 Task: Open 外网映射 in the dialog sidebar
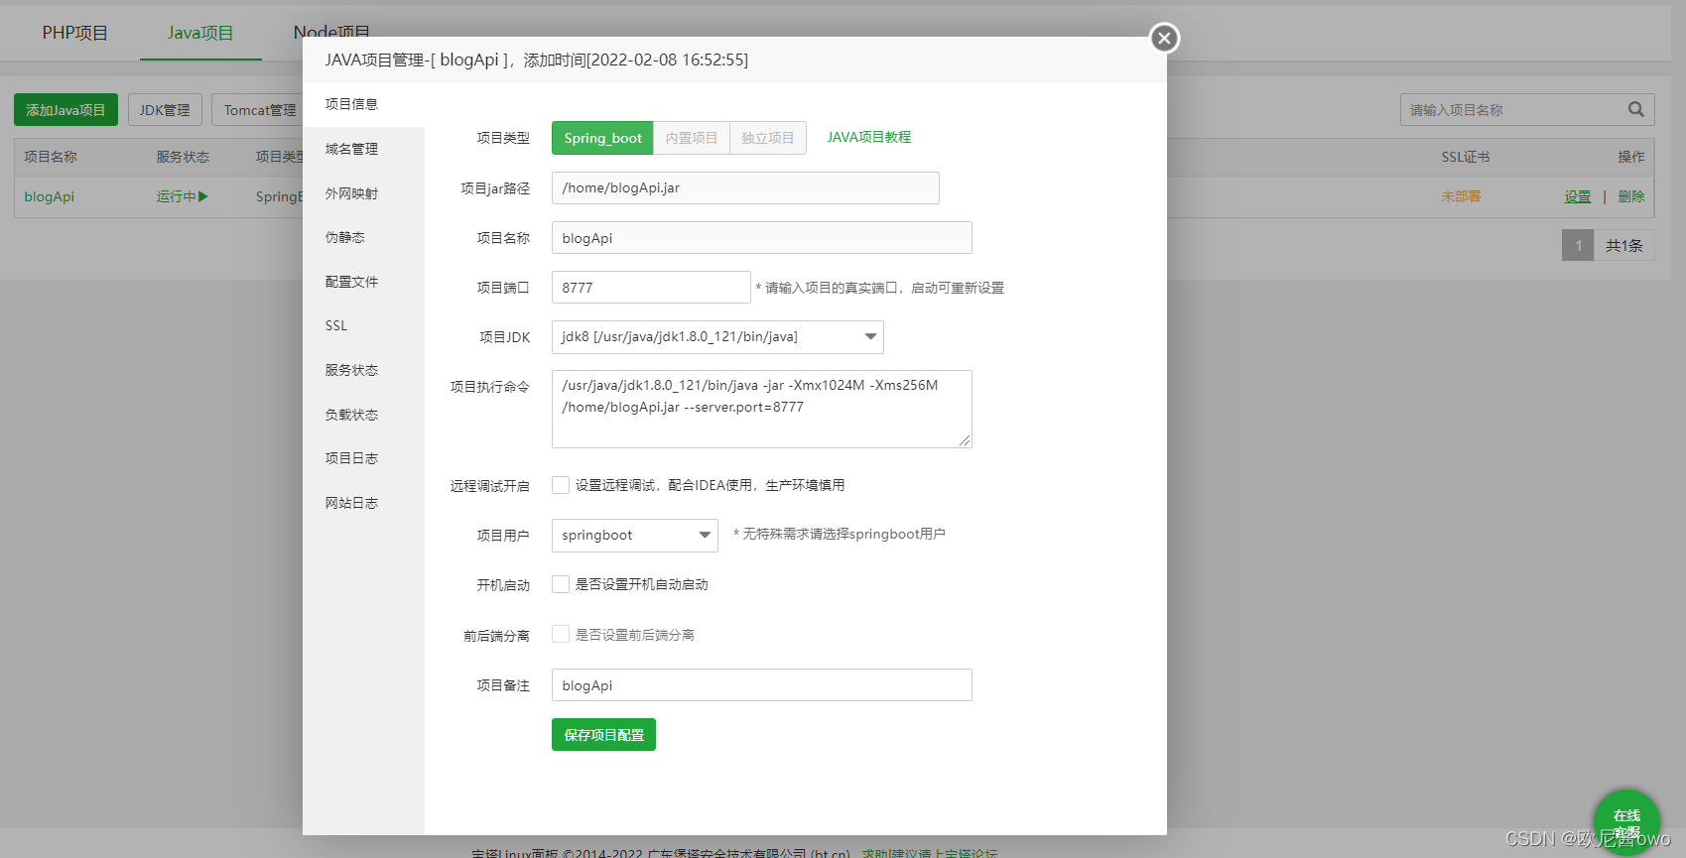[x=363, y=193]
